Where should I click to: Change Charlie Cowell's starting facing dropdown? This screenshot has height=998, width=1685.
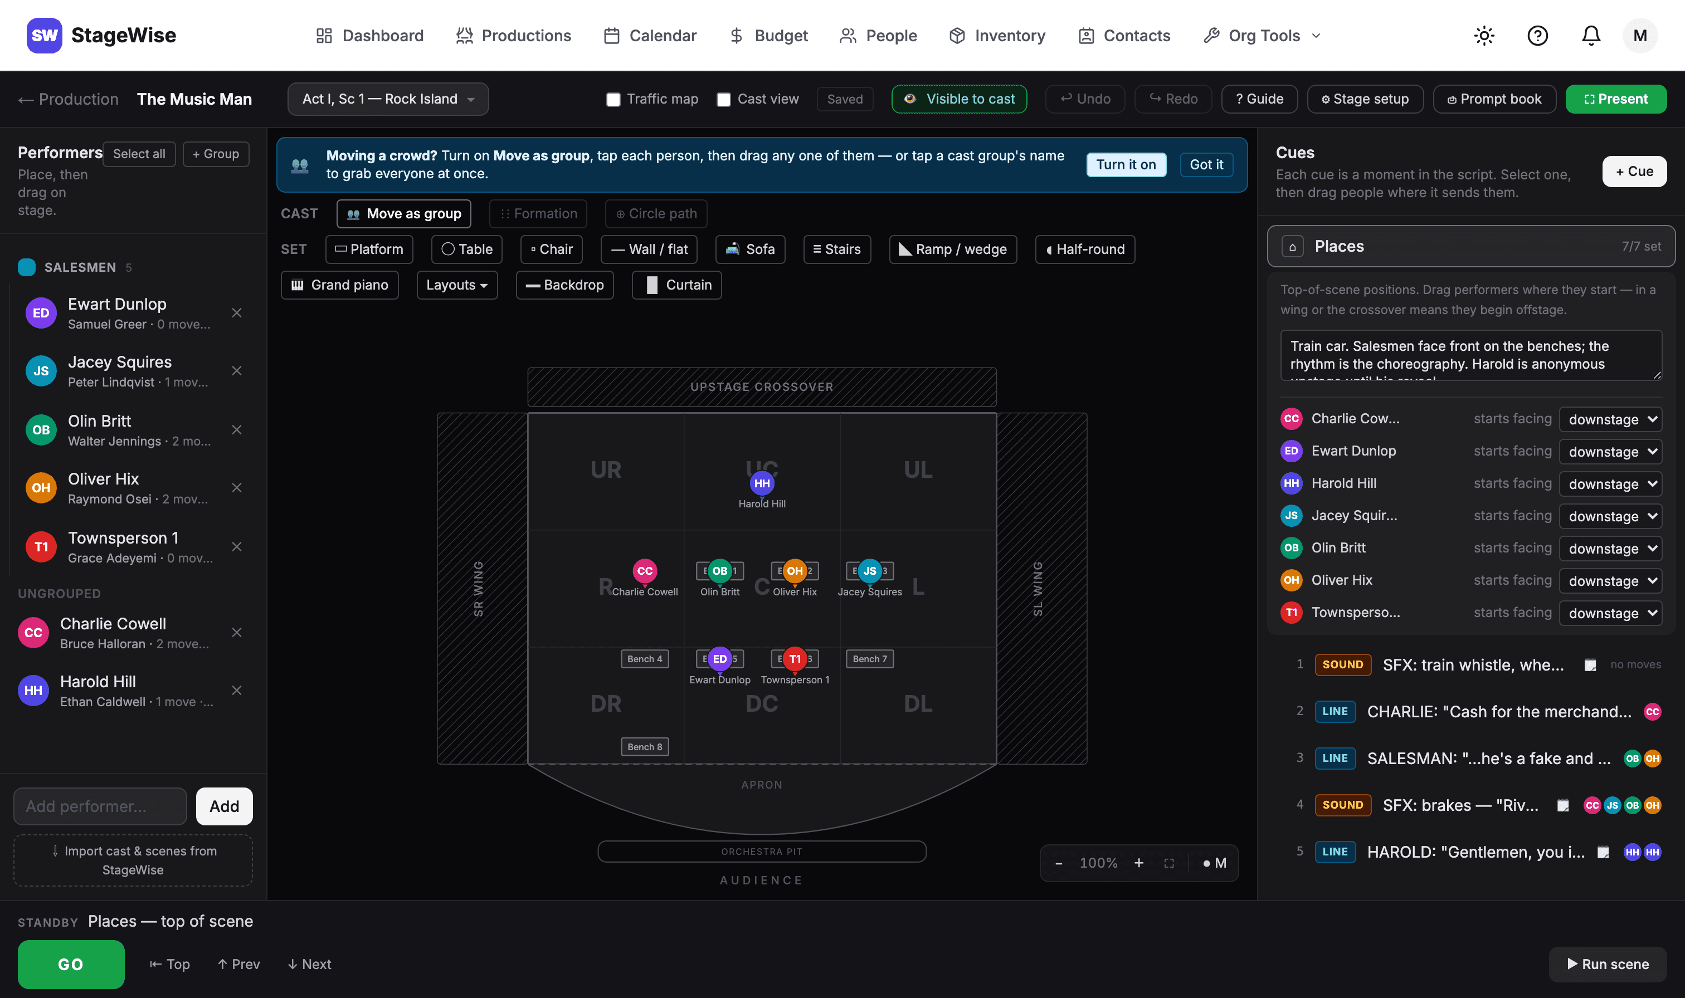(x=1611, y=419)
